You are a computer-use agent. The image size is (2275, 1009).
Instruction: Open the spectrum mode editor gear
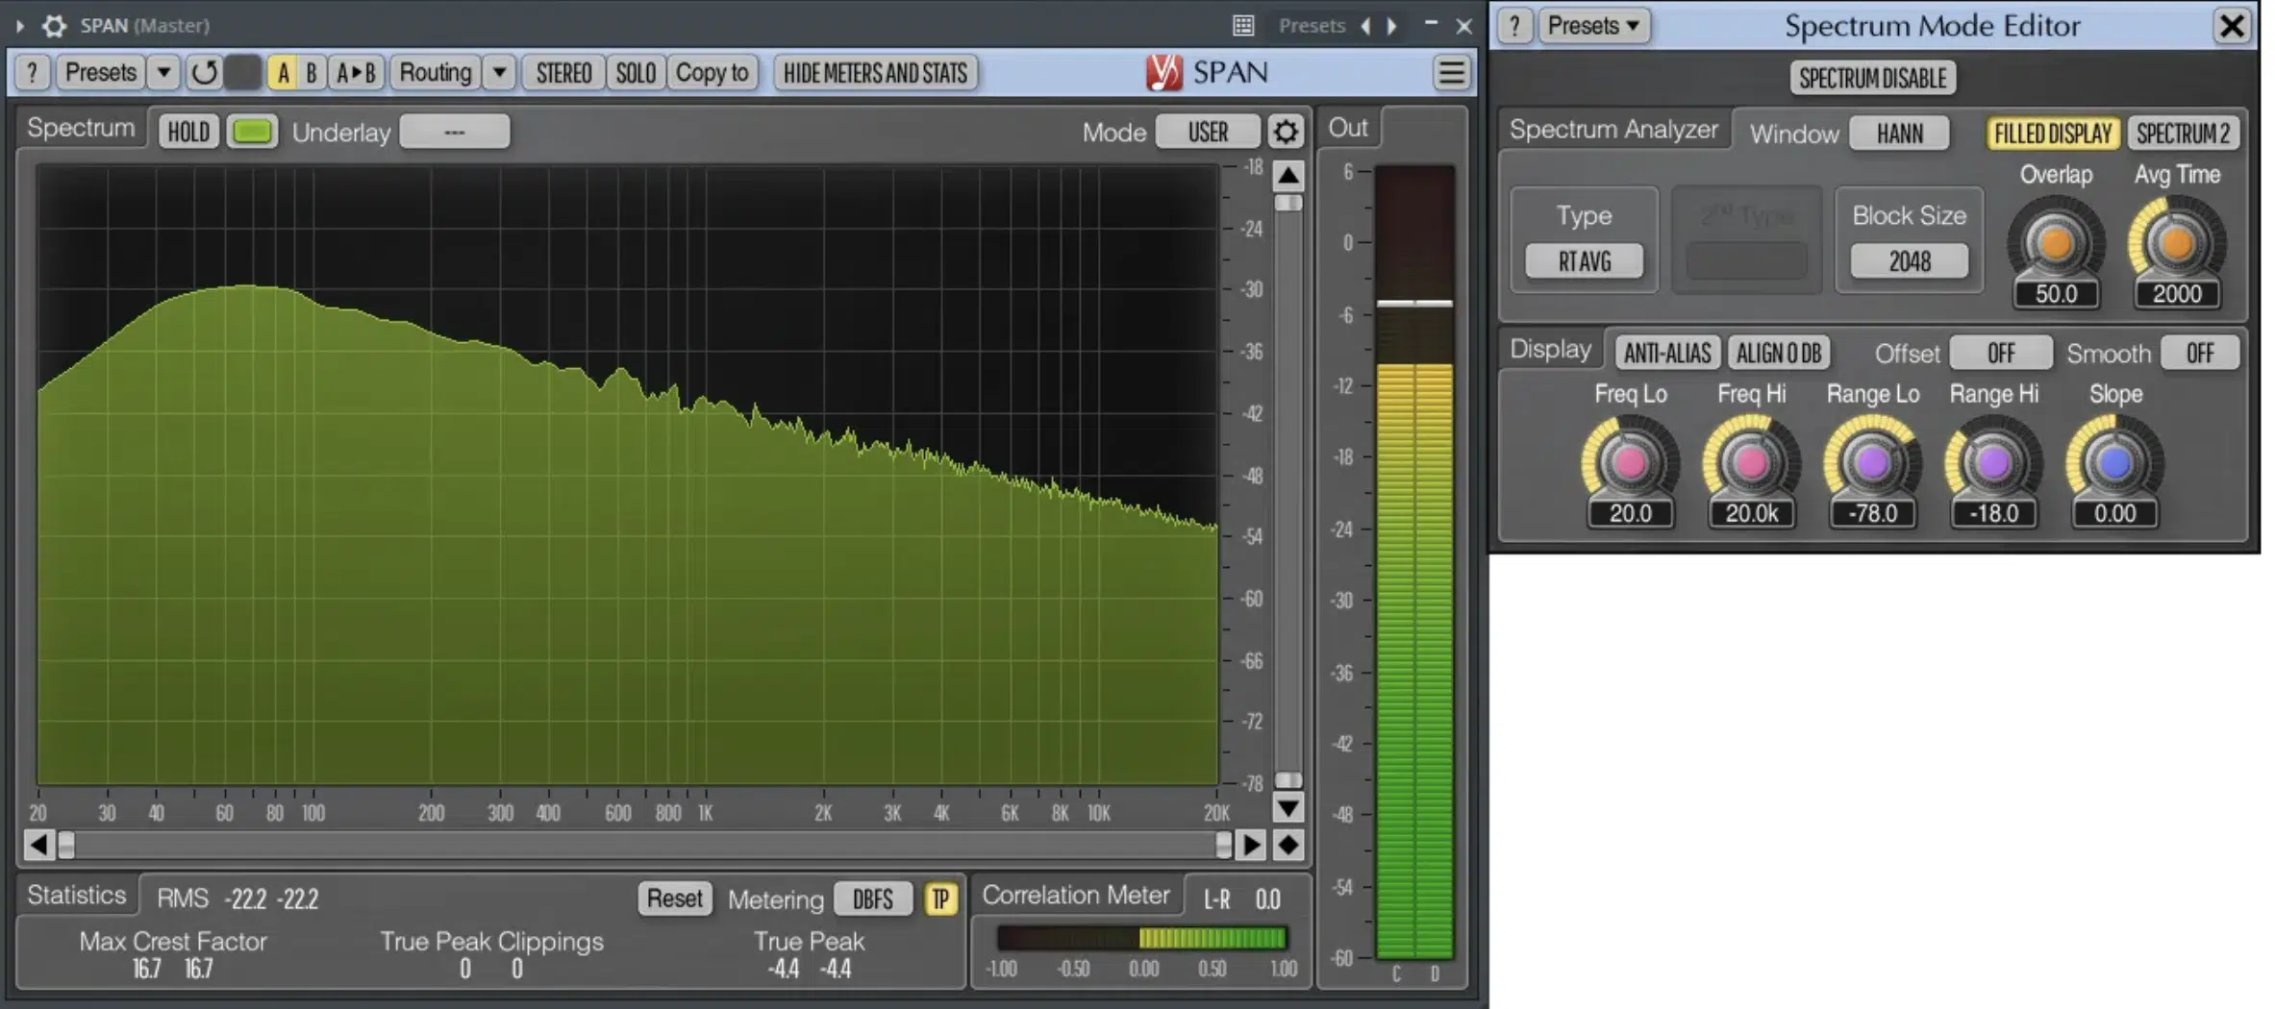point(1286,132)
